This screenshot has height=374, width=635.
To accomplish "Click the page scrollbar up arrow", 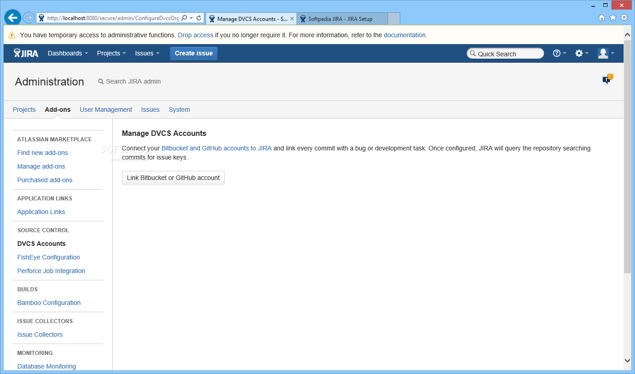I will click(x=628, y=35).
